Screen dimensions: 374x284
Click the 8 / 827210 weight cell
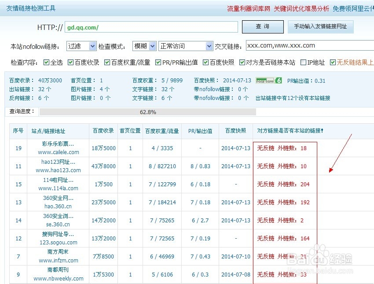pyautogui.click(x=162, y=166)
